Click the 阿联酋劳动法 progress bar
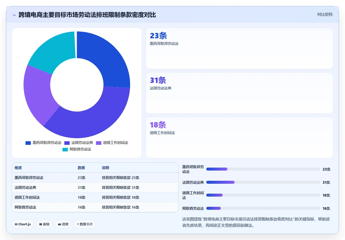 (x=263, y=208)
